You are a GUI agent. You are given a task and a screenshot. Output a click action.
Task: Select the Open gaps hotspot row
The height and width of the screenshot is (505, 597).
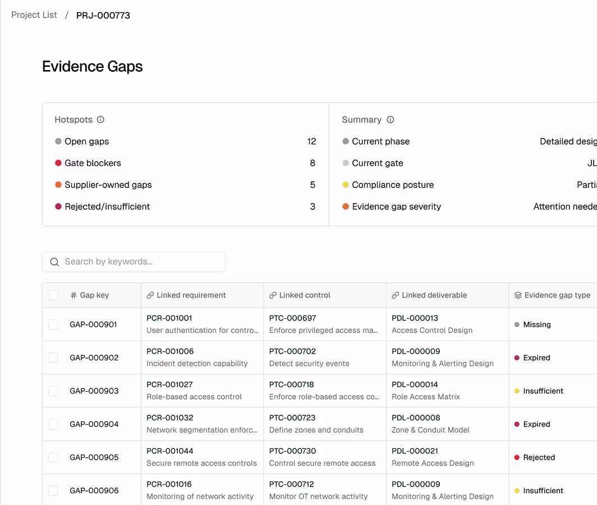(185, 141)
